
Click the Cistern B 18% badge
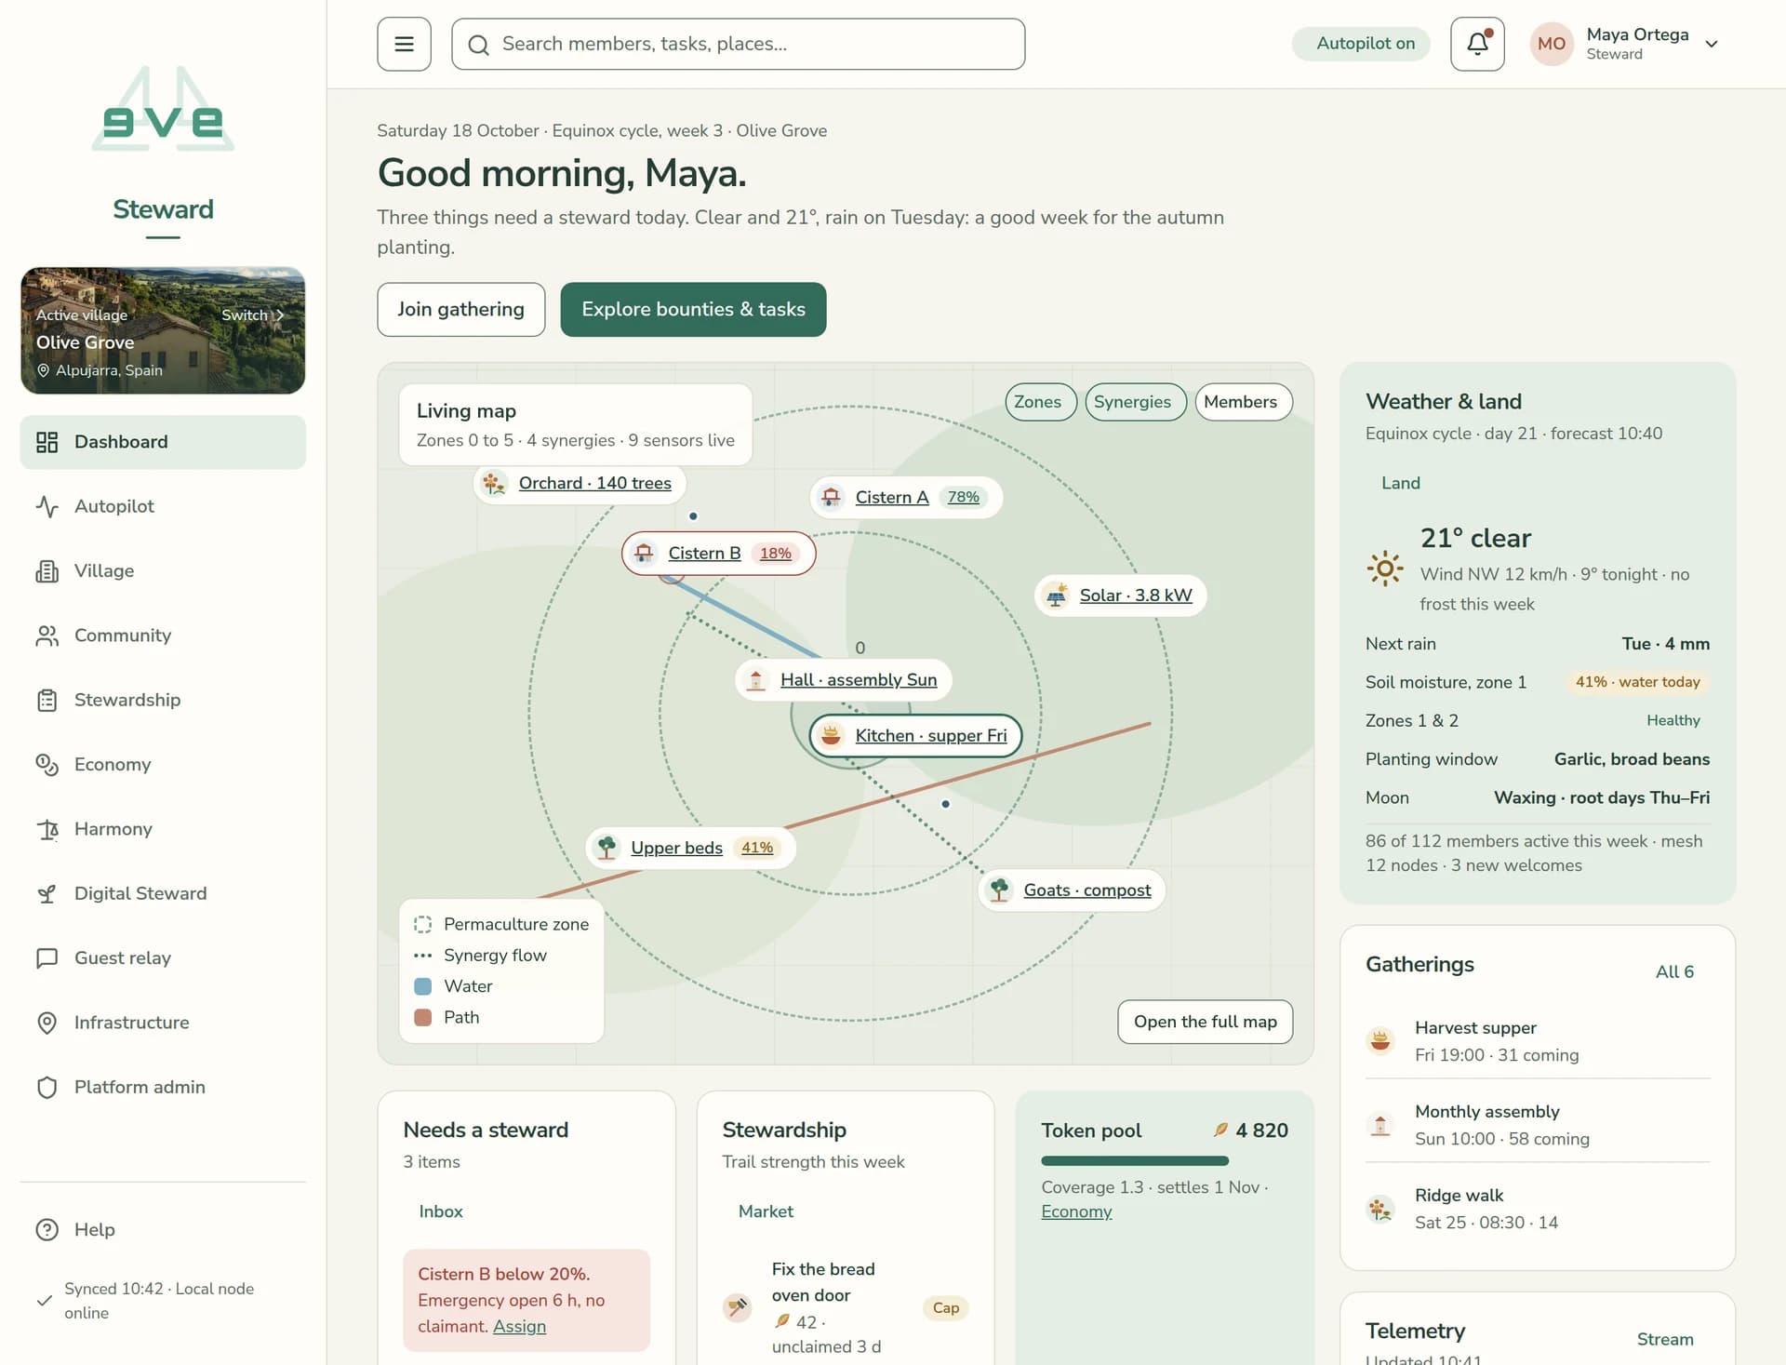tap(776, 554)
